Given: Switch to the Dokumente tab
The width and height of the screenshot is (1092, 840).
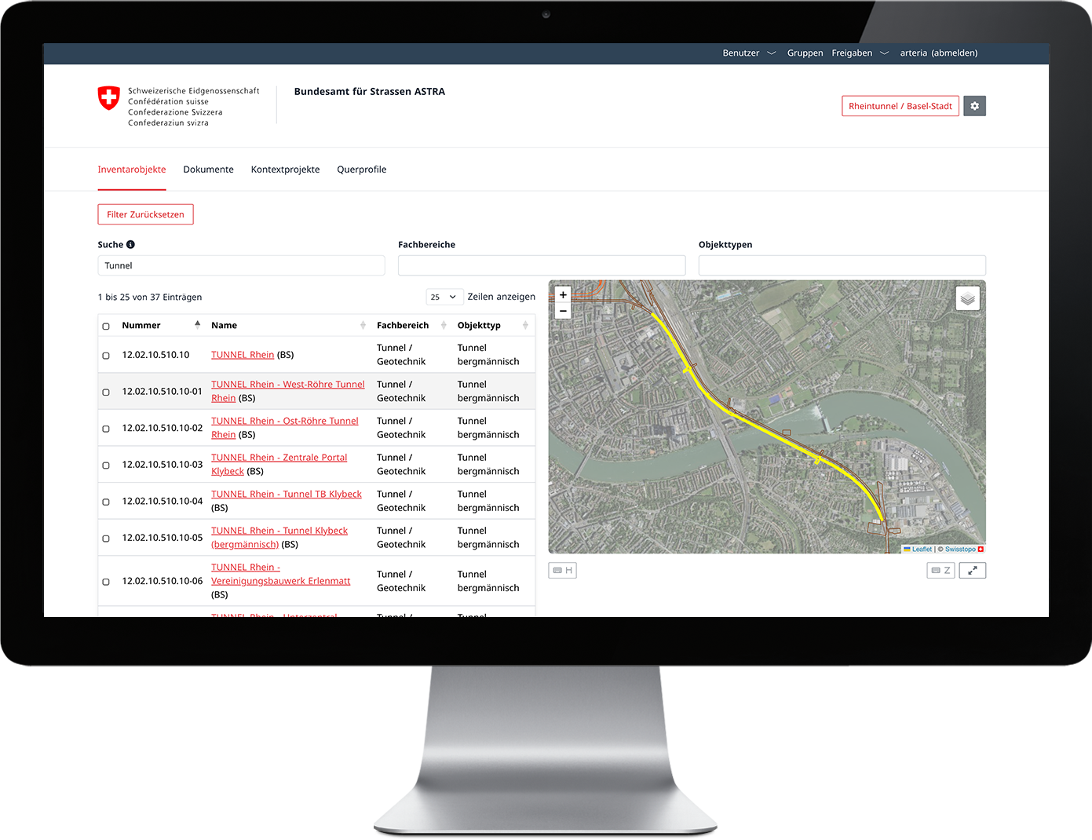Looking at the screenshot, I should (x=208, y=170).
